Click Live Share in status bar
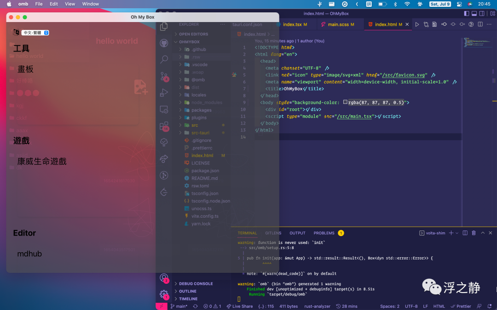Viewport: 497px width, 310px height. click(240, 306)
